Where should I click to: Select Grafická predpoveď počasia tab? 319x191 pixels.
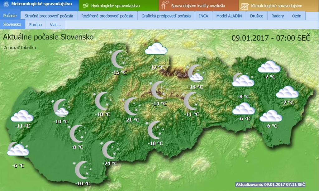[x=166, y=16]
